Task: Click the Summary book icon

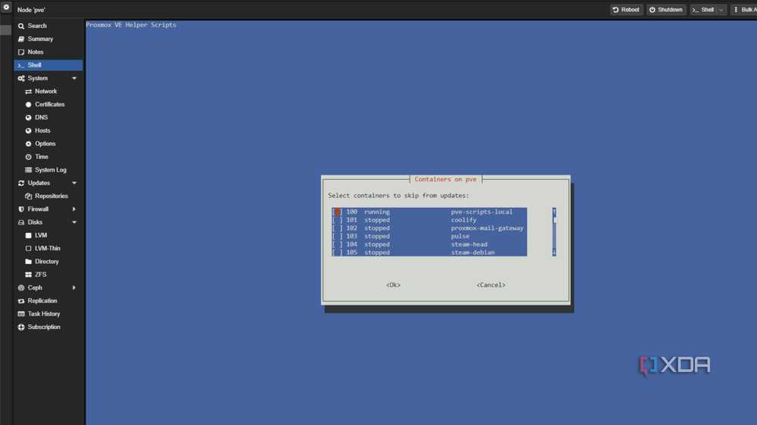Action: tap(21, 39)
